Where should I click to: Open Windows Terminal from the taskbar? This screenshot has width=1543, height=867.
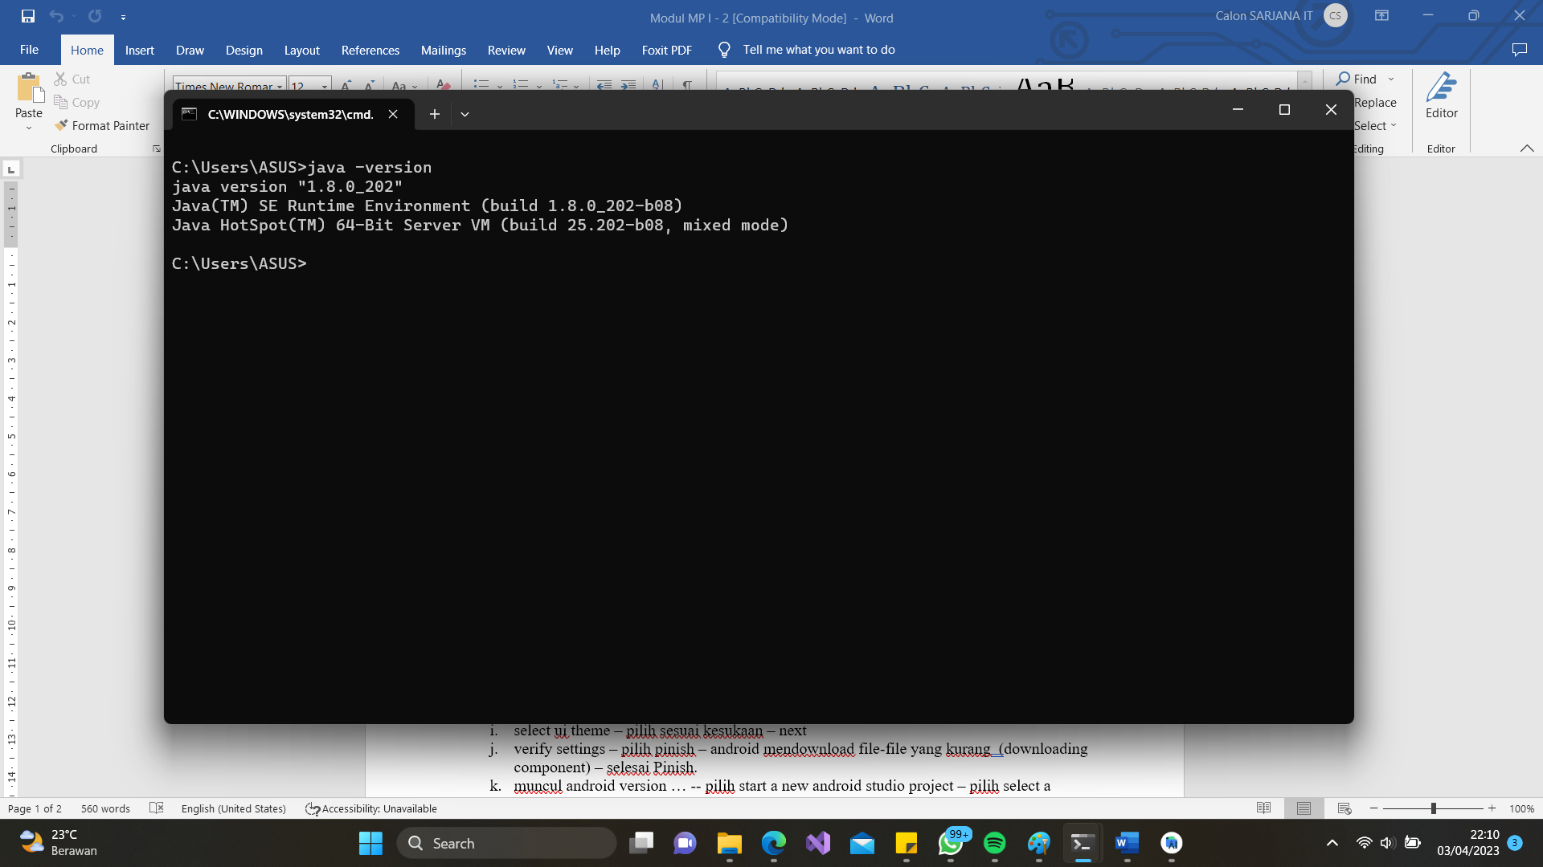1083,843
